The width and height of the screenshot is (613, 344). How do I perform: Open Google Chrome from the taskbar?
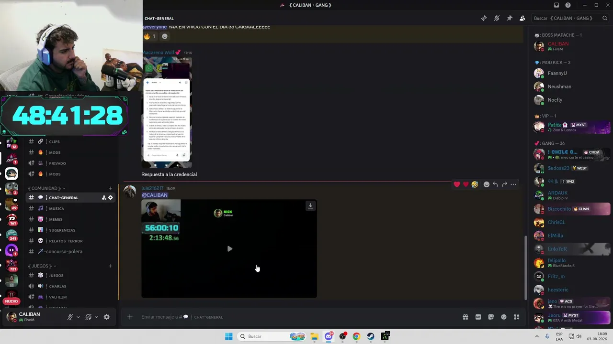[x=356, y=336]
